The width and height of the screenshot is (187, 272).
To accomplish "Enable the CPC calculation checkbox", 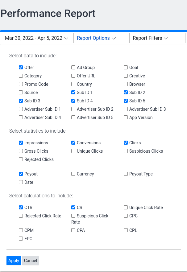I will click(x=126, y=216).
